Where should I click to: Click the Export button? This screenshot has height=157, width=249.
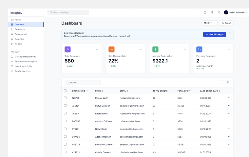[x=226, y=23]
